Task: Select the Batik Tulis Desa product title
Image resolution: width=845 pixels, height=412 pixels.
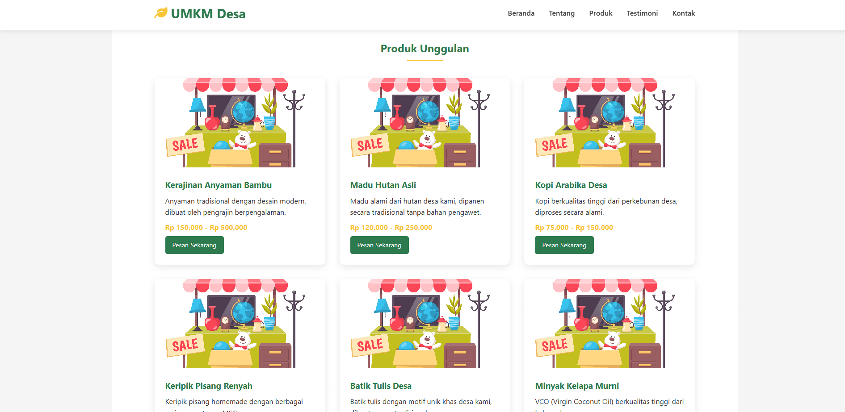Action: tap(381, 386)
